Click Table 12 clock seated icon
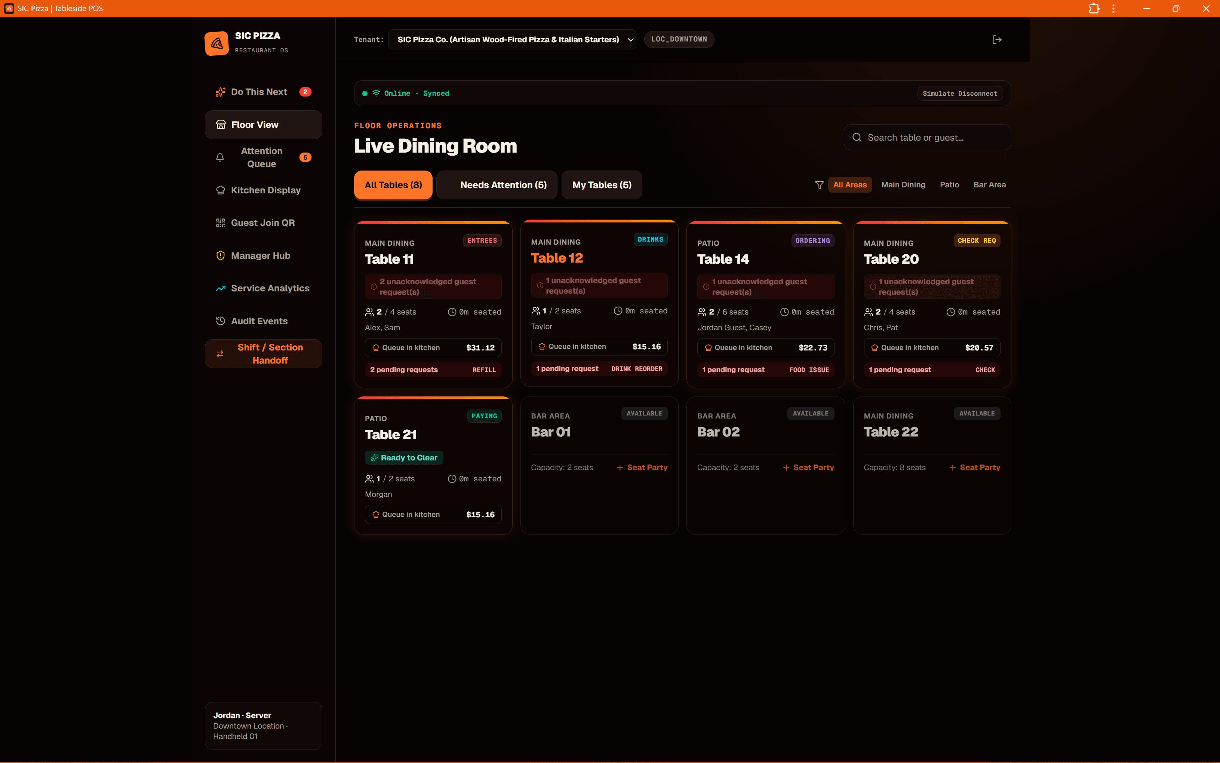This screenshot has height=763, width=1220. pos(618,311)
